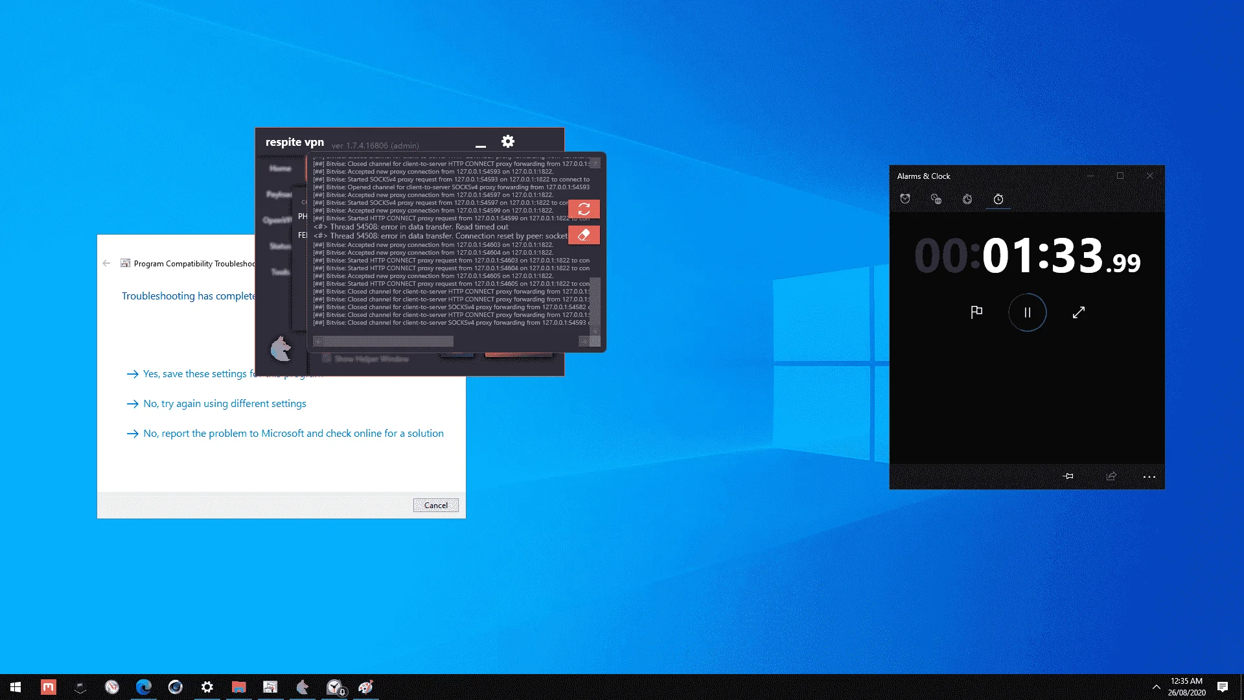The width and height of the screenshot is (1244, 700).
Task: Open the Paint palette taskbar icon
Action: point(366,687)
